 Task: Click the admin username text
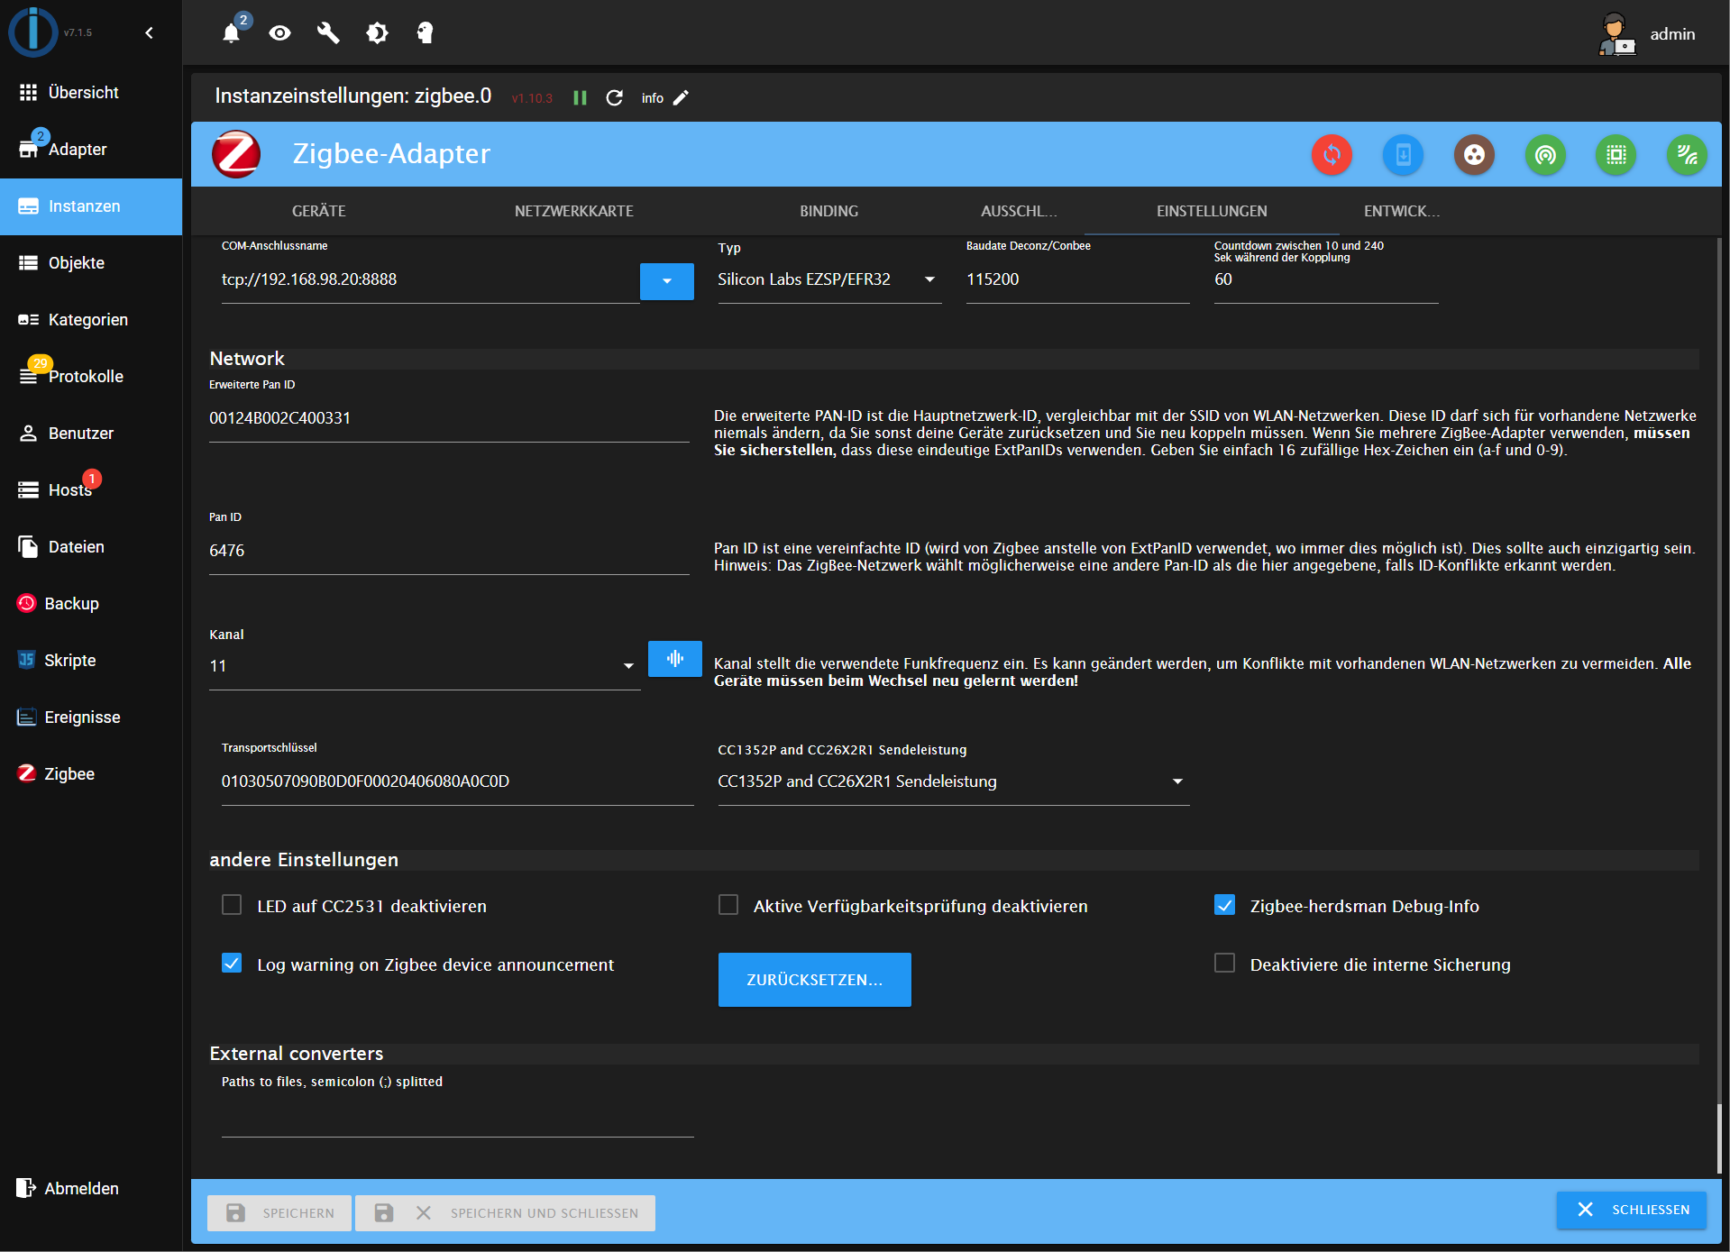point(1672,34)
